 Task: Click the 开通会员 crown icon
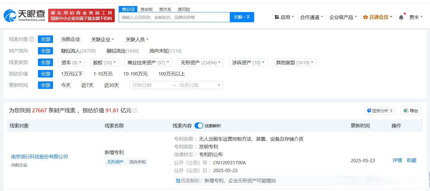[365, 17]
